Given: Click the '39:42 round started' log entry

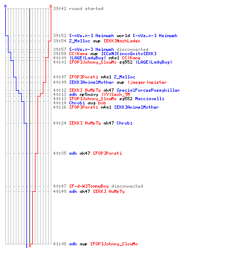Looking at the screenshot, I should [x=78, y=8].
